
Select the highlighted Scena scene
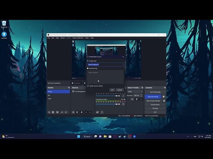click(x=59, y=91)
